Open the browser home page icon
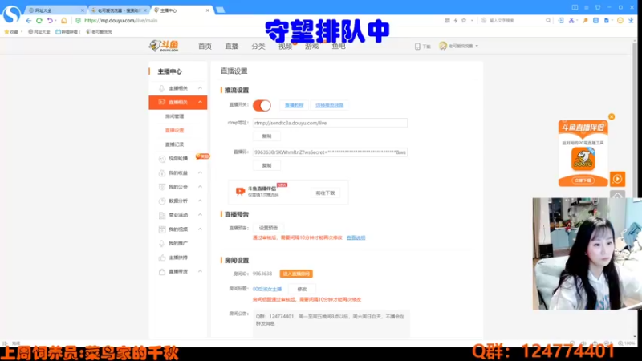This screenshot has width=642, height=361. click(64, 21)
